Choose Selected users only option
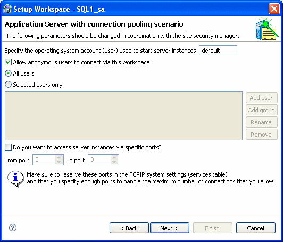The height and width of the screenshot is (242, 283). point(8,85)
